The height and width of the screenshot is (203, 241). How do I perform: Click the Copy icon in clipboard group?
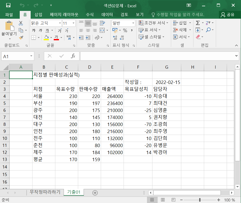pyautogui.click(x=21, y=30)
